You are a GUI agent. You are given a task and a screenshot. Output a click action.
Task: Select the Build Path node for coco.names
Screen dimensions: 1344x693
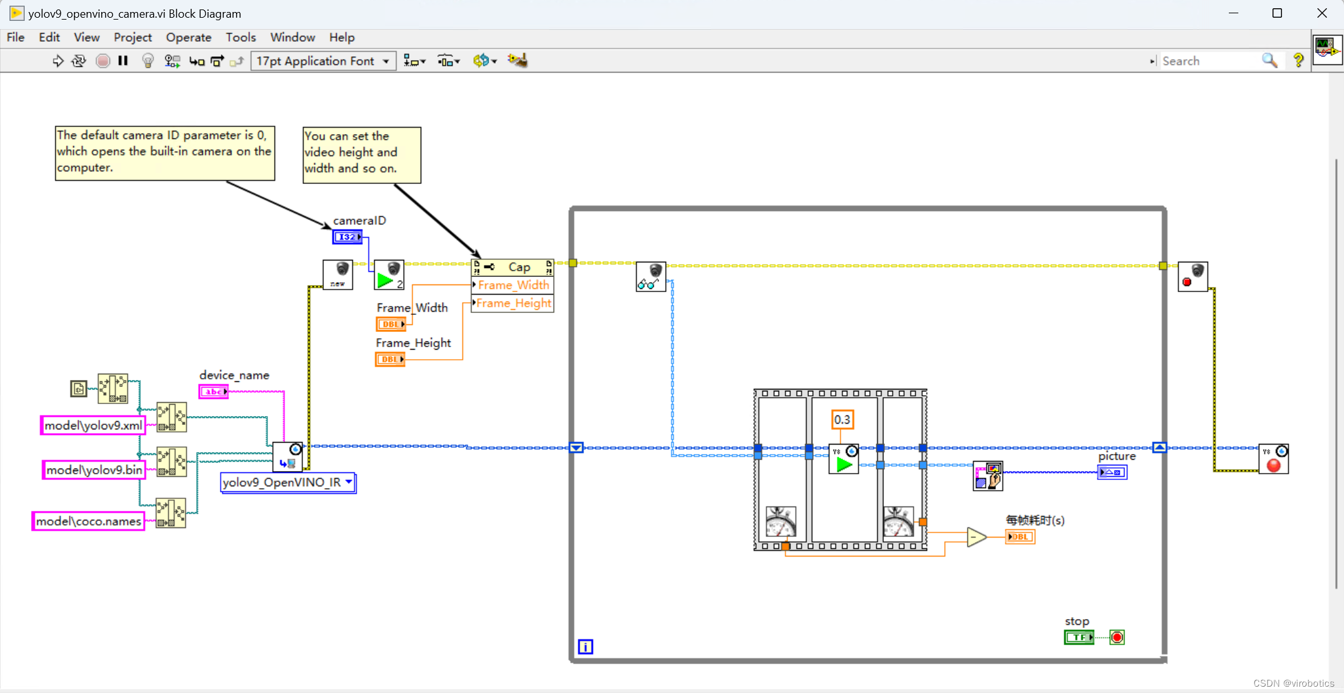171,513
